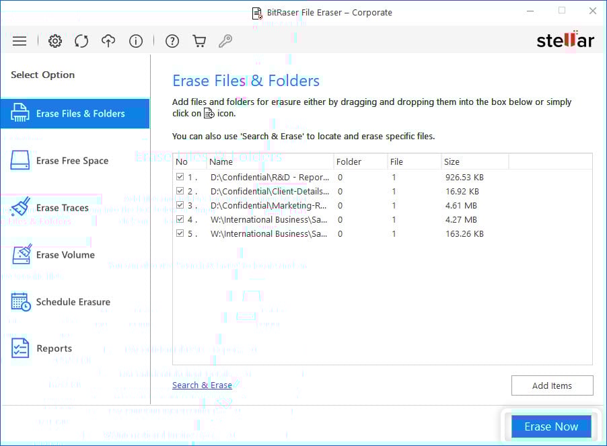This screenshot has width=607, height=446.
Task: Click the BitRaser app icon in title bar
Action: (x=257, y=13)
